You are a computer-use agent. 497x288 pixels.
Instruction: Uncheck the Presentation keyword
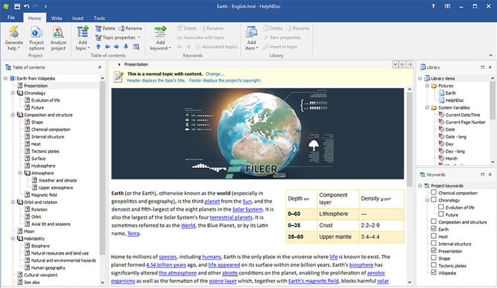pos(433,251)
